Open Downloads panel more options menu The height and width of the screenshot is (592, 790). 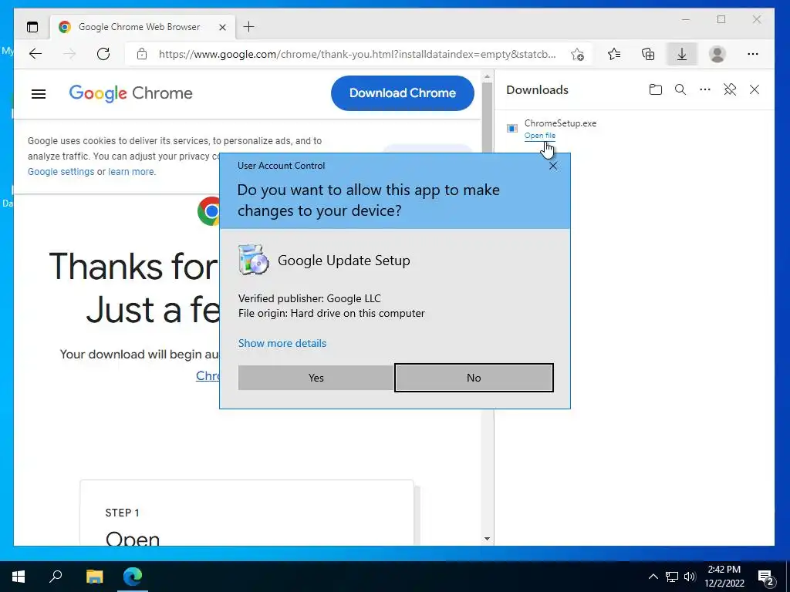705,89
